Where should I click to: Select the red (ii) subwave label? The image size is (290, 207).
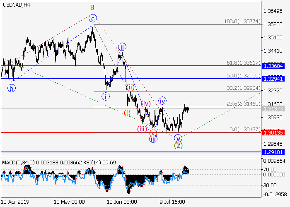click(x=130, y=87)
